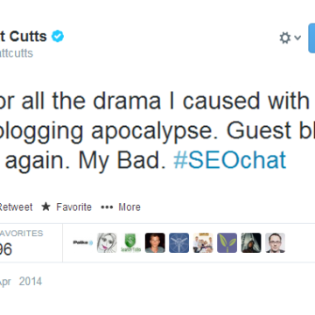Click the blue follow button at the edge
Viewport: 315px width, 315px height.
[311, 38]
